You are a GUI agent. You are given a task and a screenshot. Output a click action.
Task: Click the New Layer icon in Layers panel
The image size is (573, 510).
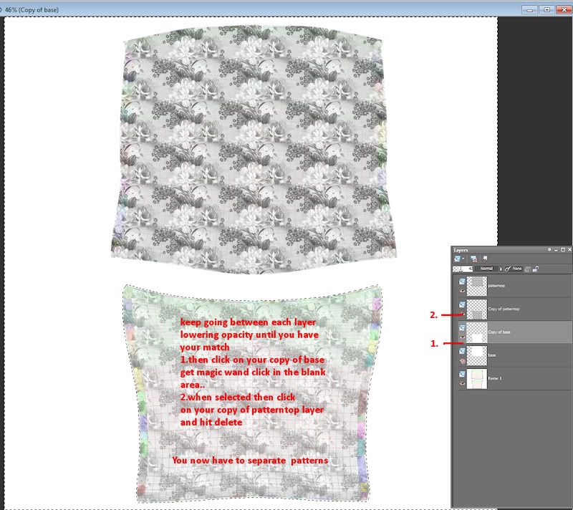(457, 258)
